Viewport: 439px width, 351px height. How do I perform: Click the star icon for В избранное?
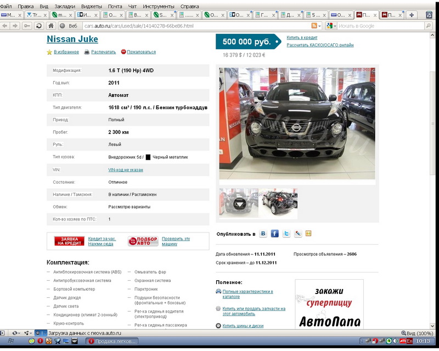49,52
